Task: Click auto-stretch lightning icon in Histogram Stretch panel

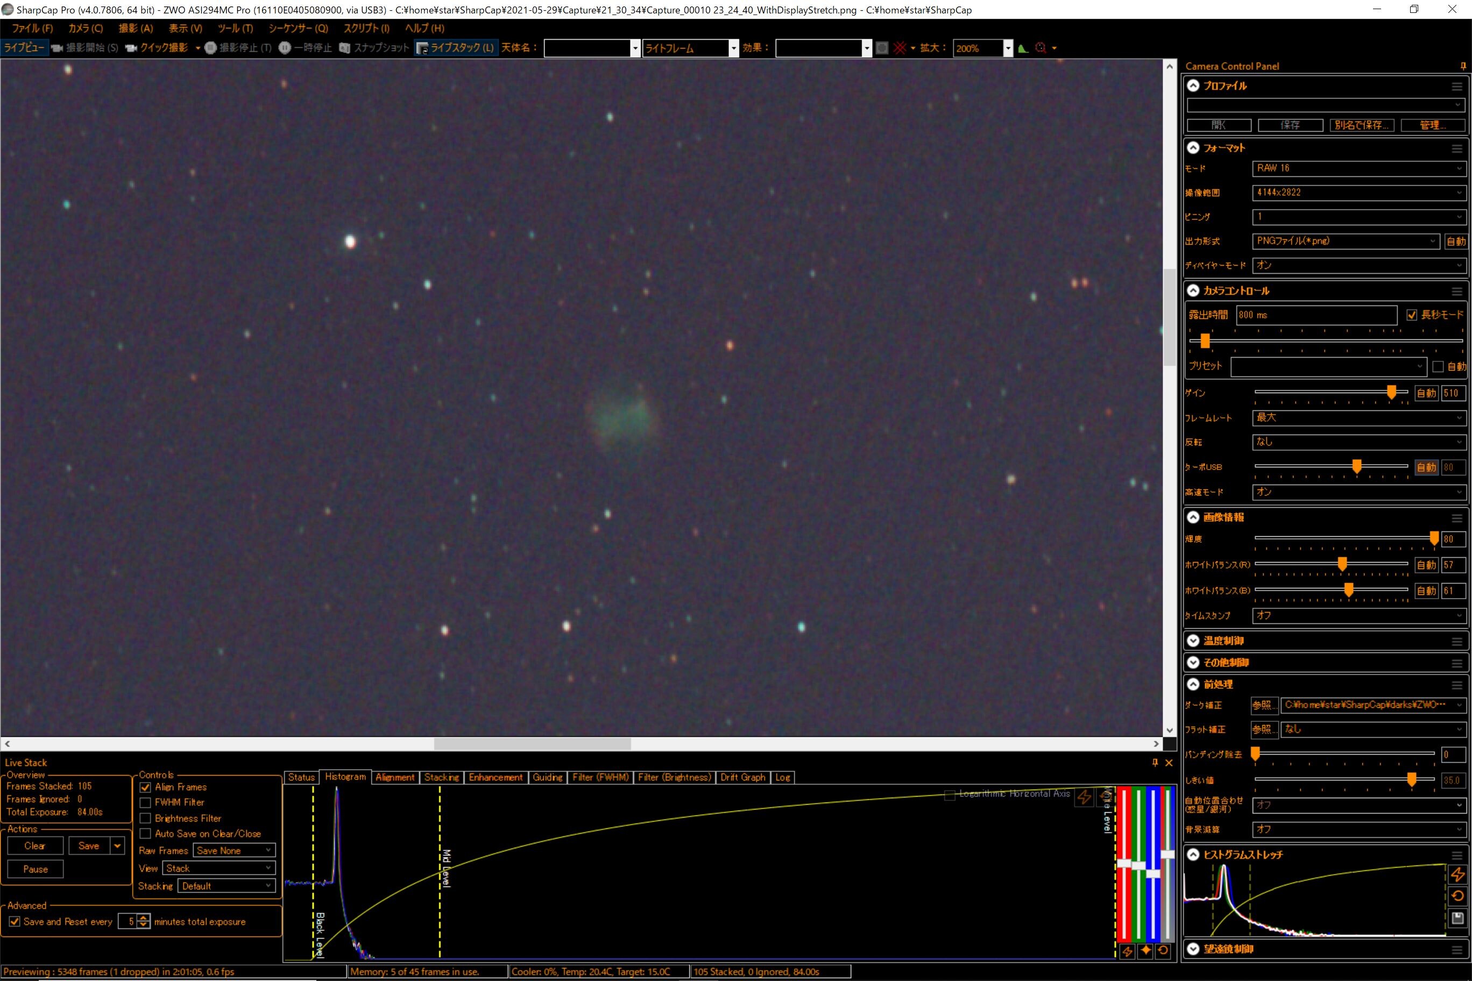Action: [x=1457, y=874]
